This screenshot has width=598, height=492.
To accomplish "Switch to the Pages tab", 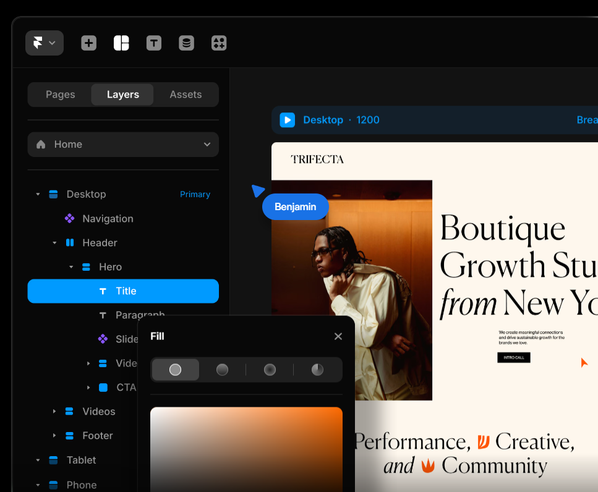I will (60, 95).
